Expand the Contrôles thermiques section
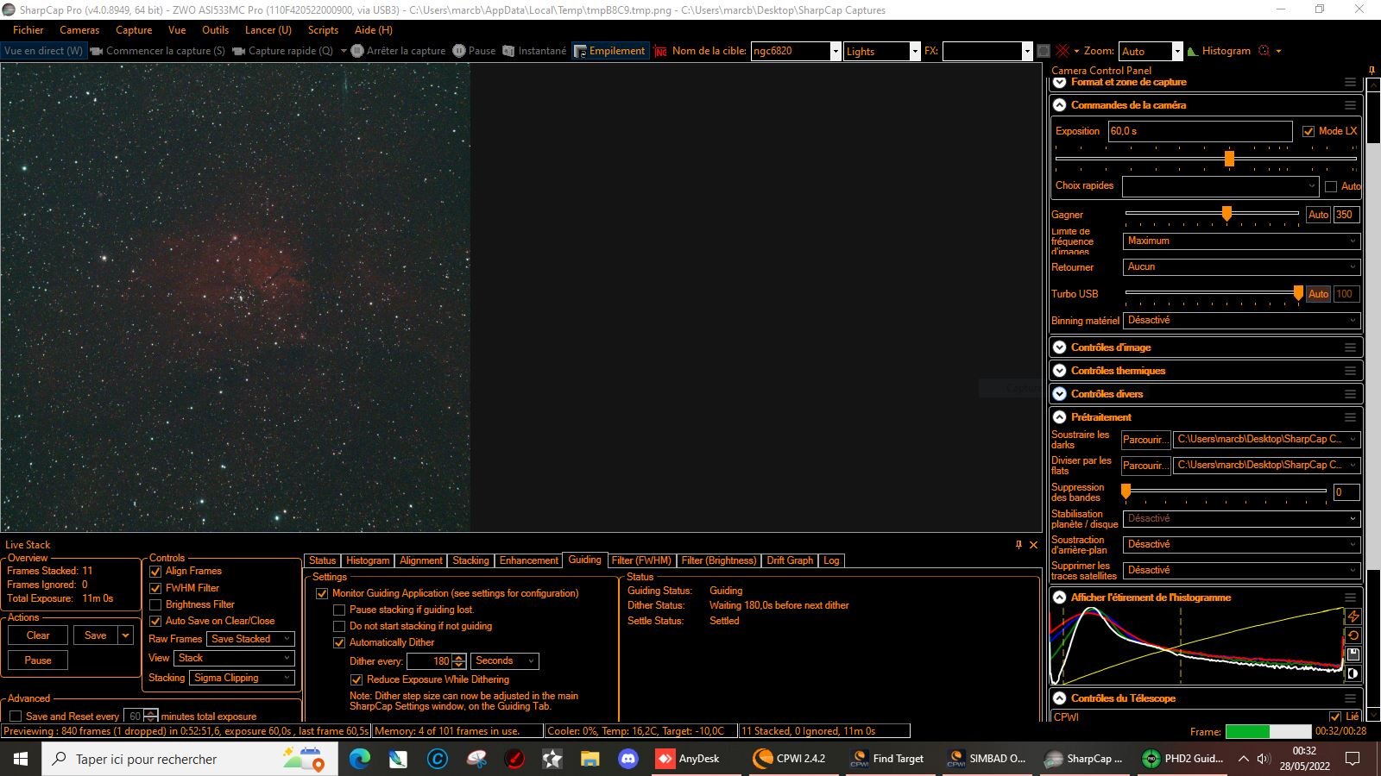The image size is (1381, 776). pyautogui.click(x=1060, y=371)
